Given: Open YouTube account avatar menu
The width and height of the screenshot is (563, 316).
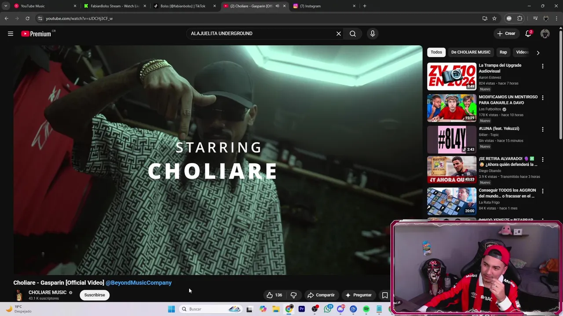Looking at the screenshot, I should click(x=545, y=34).
